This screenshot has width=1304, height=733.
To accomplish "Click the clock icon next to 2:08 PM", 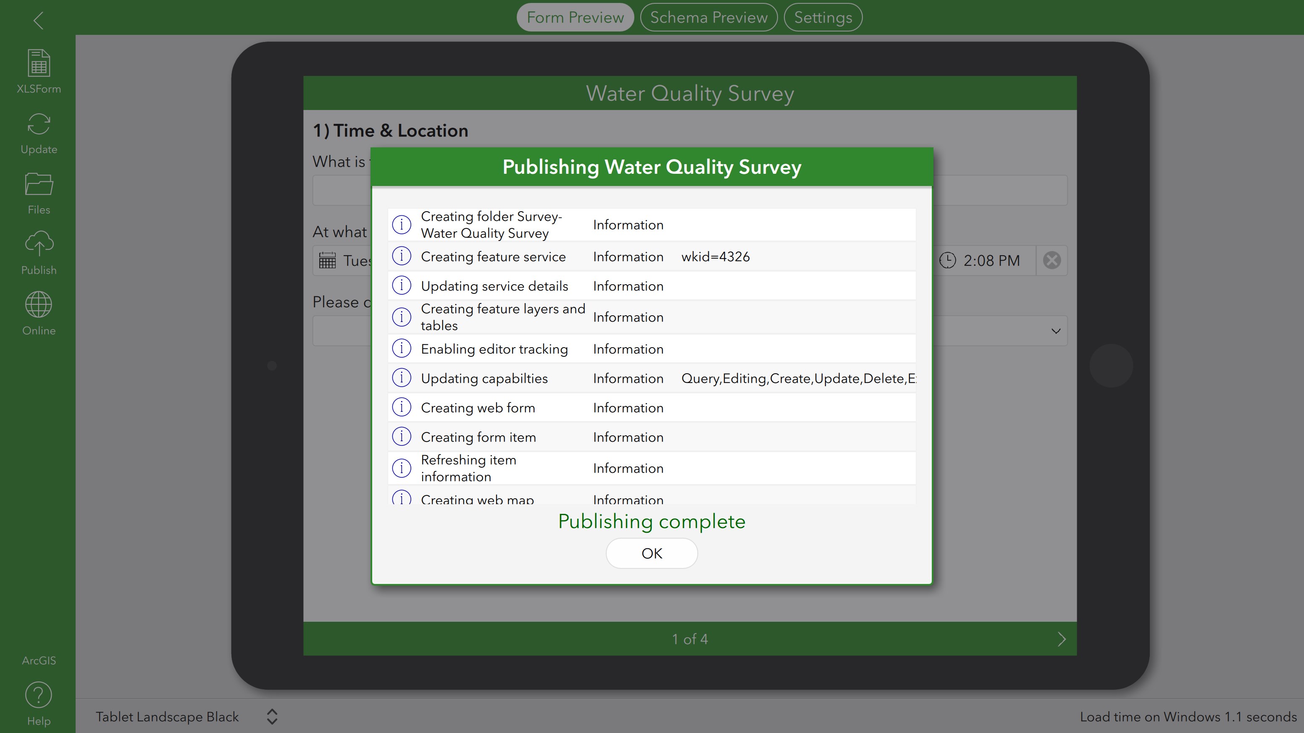I will click(x=948, y=261).
